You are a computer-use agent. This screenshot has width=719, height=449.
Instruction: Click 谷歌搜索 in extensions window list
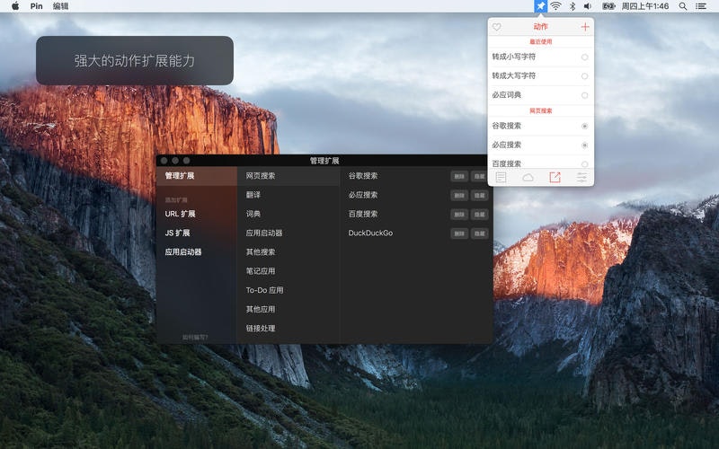pyautogui.click(x=363, y=176)
